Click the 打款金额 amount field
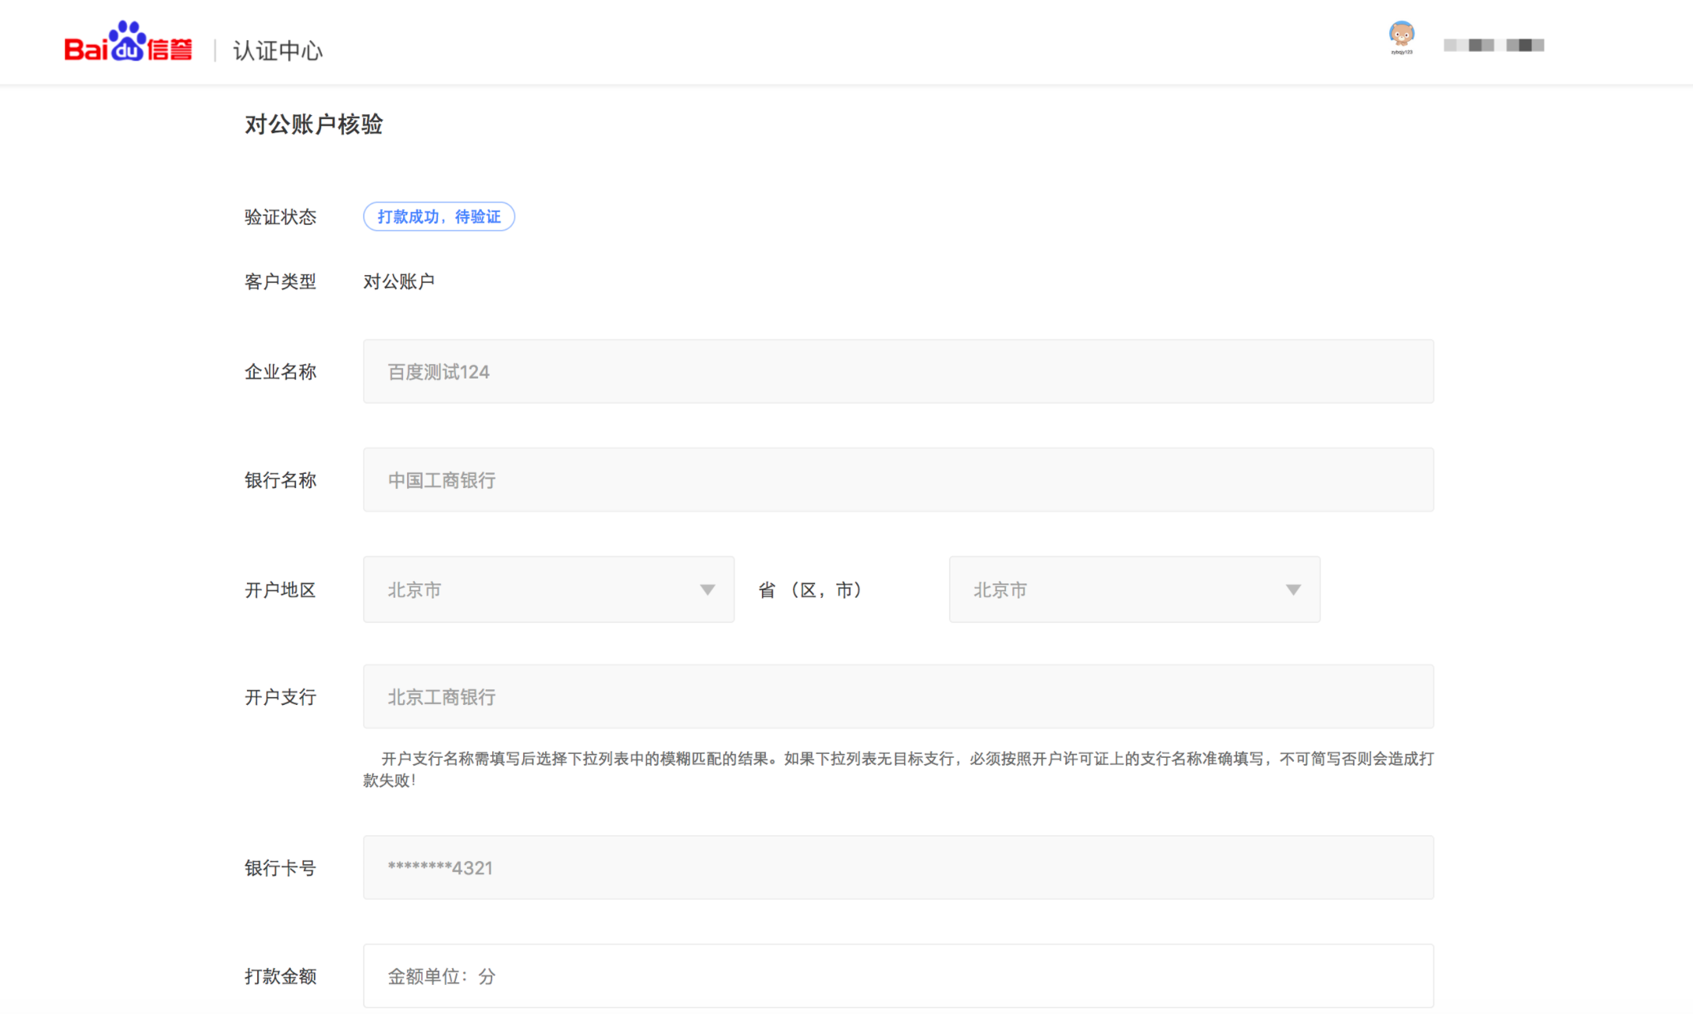This screenshot has height=1014, width=1693. 898,975
